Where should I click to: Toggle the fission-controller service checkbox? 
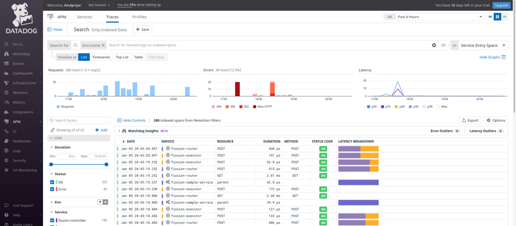pos(52,220)
